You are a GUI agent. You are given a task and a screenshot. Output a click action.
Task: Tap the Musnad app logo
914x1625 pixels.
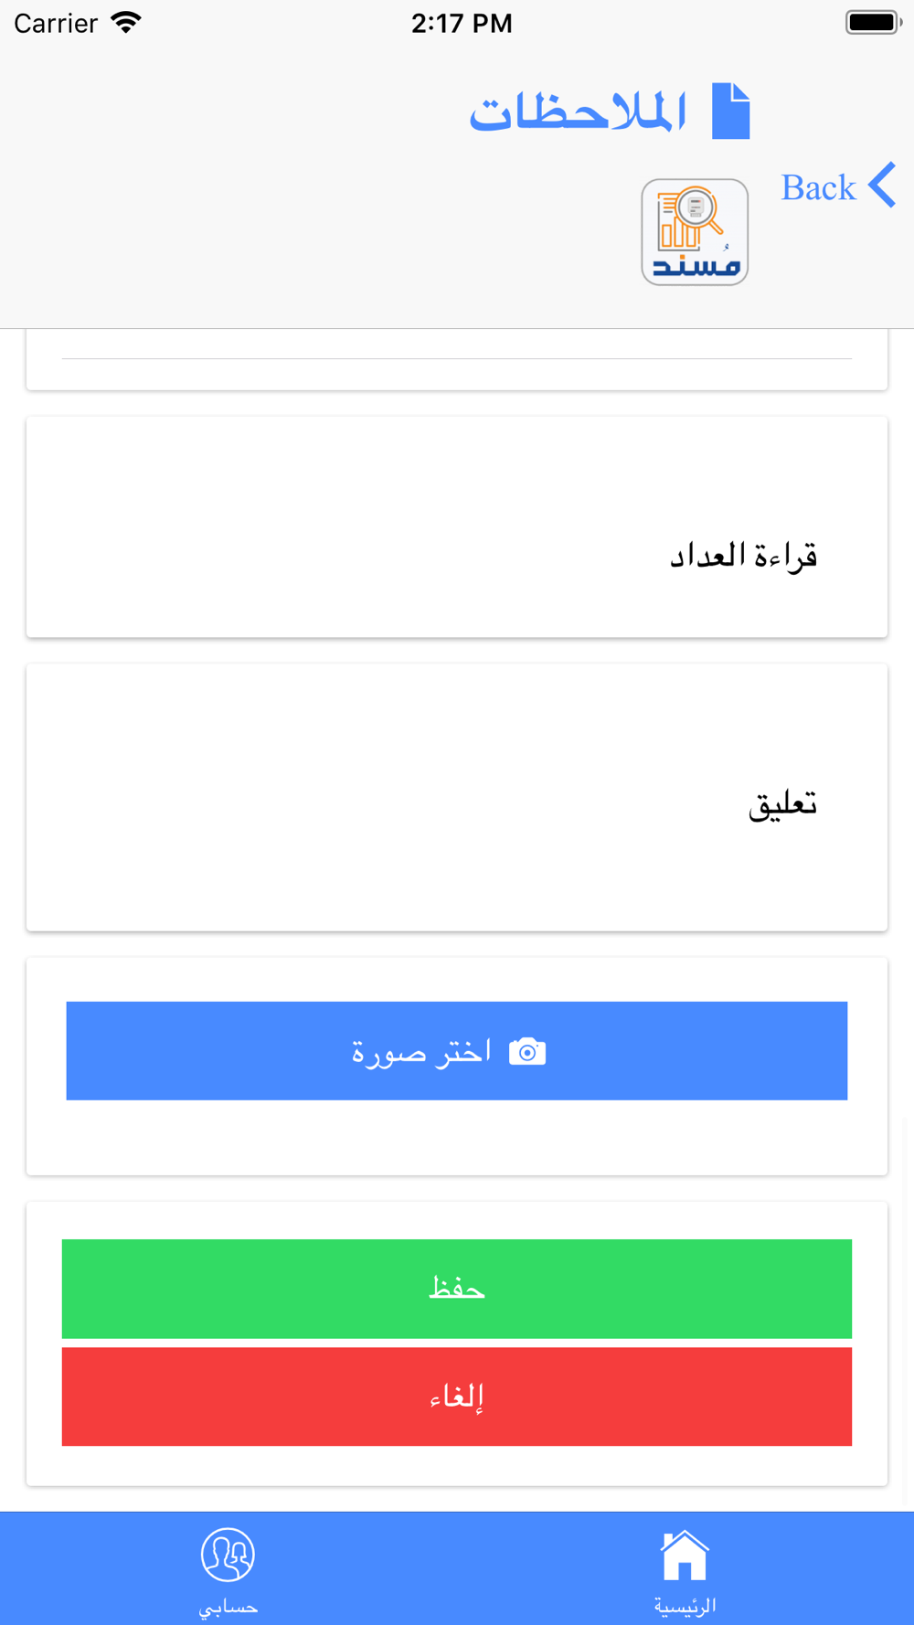(x=695, y=232)
